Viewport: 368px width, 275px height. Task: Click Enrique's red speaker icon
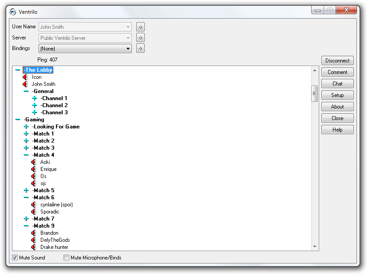(x=34, y=169)
